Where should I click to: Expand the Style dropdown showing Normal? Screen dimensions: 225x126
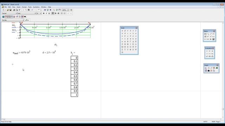pyautogui.click(x=16, y=13)
